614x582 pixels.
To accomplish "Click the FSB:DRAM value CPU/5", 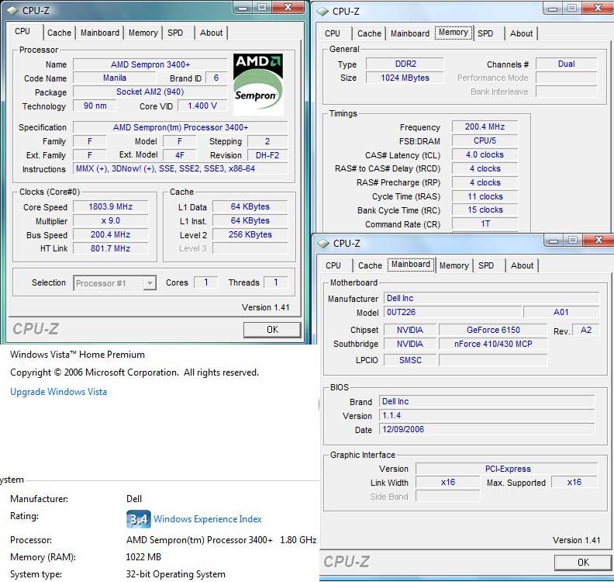I will click(x=485, y=140).
